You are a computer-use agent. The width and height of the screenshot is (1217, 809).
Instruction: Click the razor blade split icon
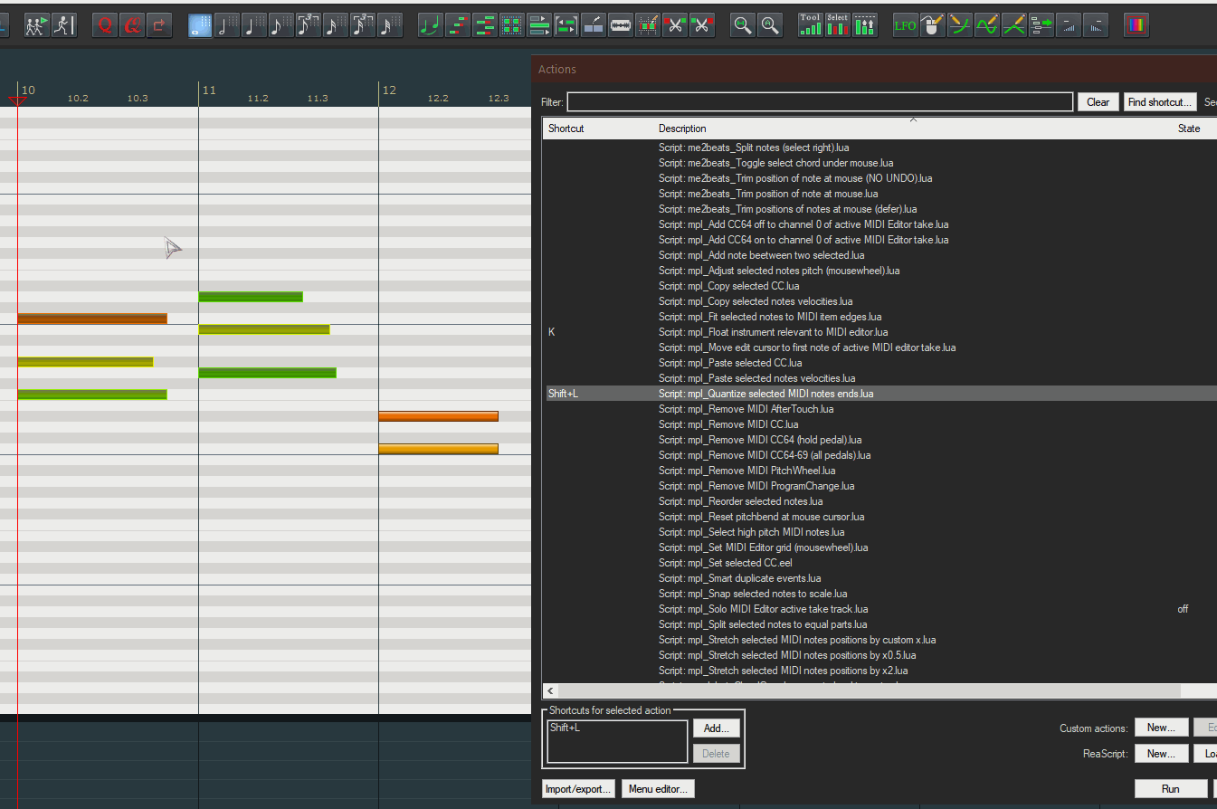621,25
